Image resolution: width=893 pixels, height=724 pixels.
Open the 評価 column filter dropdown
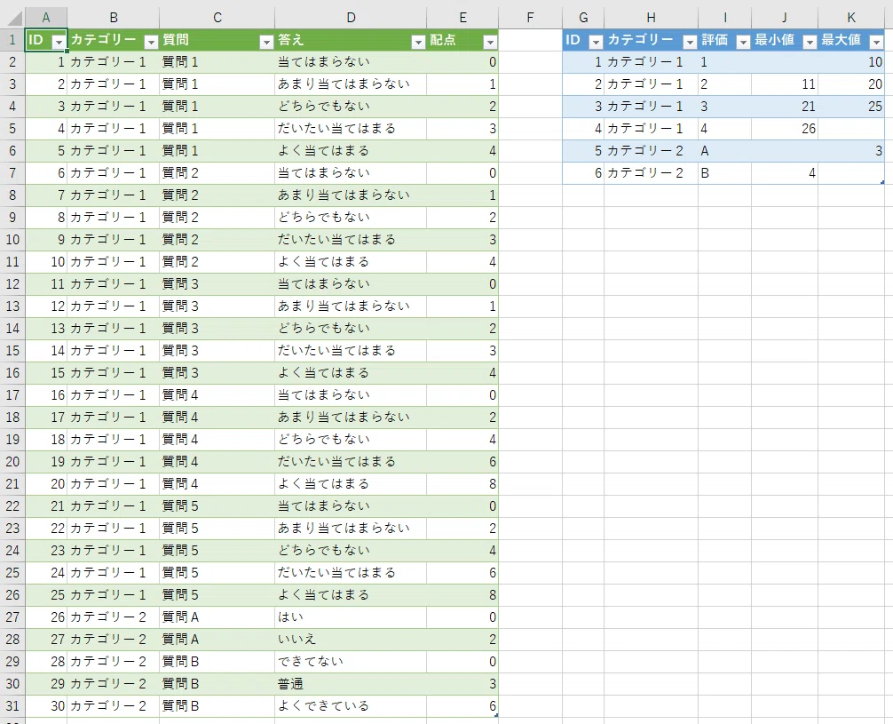click(743, 42)
